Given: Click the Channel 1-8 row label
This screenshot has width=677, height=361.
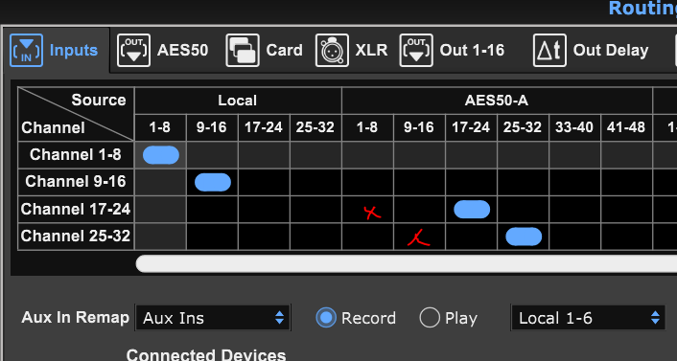Looking at the screenshot, I should (x=76, y=155).
